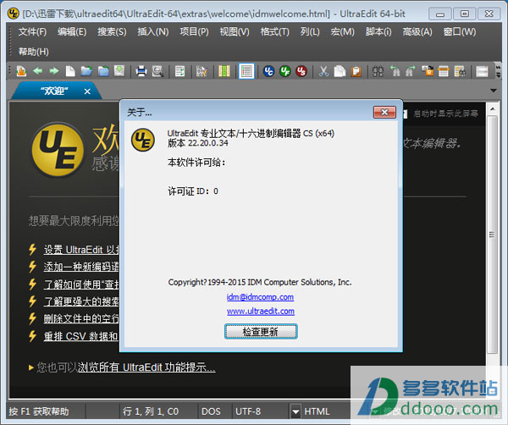
Task: Click the DOS line ending status entry
Action: click(x=211, y=411)
